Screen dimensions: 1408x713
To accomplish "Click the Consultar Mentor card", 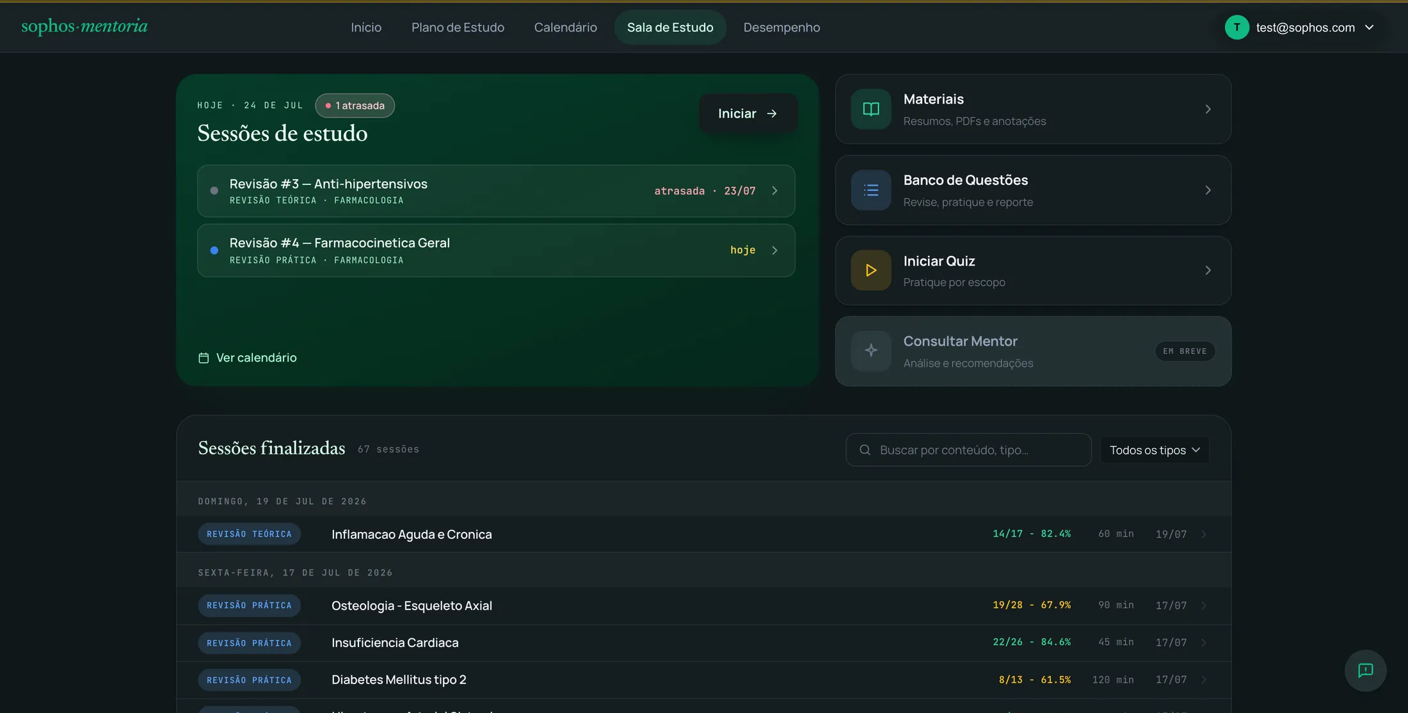I will (x=1033, y=351).
